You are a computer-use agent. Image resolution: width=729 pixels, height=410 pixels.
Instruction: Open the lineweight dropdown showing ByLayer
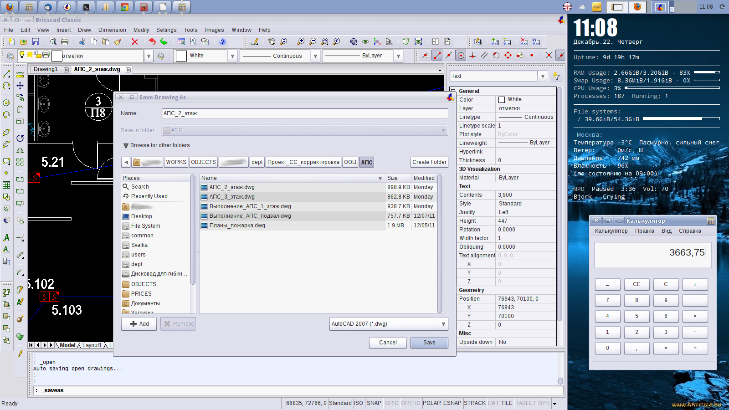[398, 56]
